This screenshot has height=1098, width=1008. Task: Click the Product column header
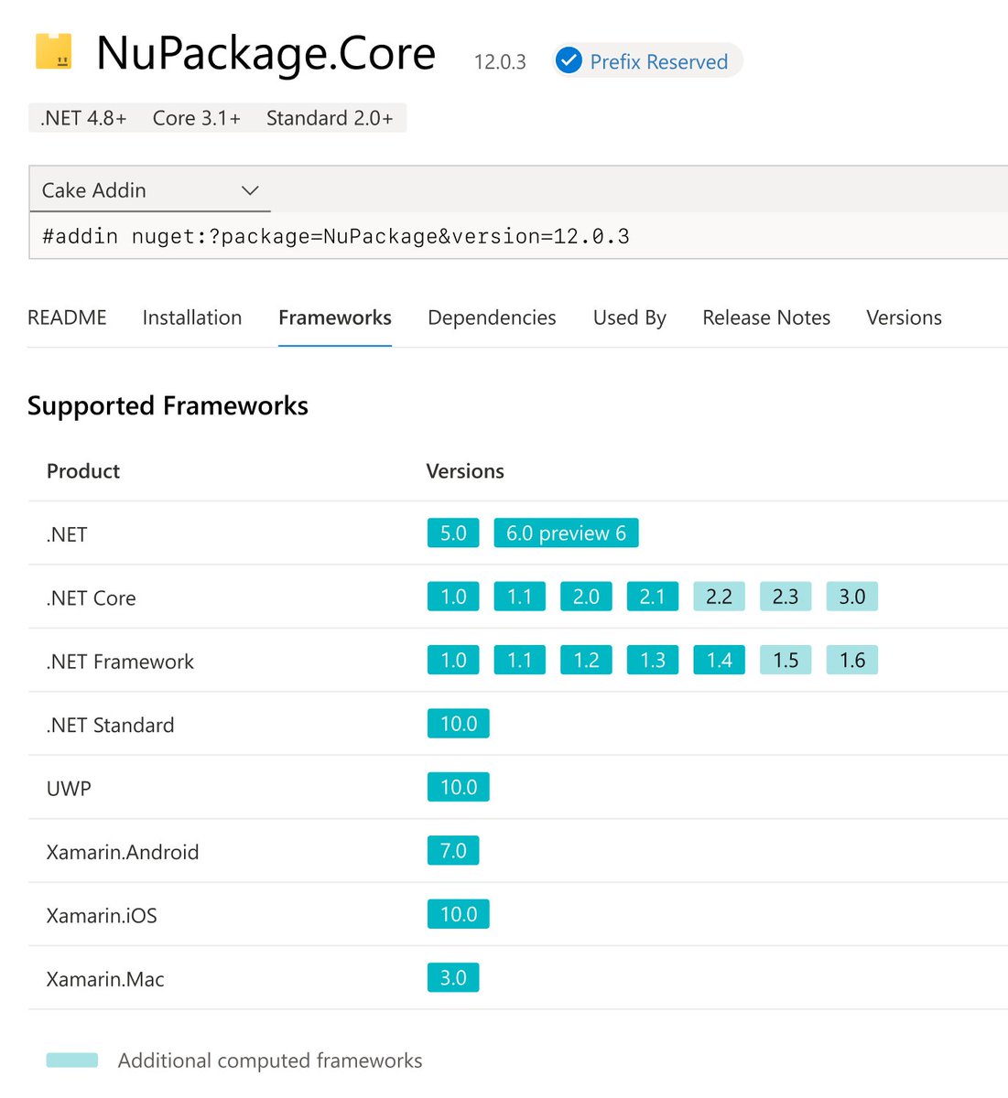pos(83,471)
